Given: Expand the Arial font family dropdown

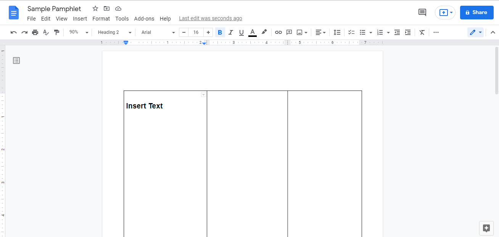Looking at the screenshot, I should click(x=157, y=32).
